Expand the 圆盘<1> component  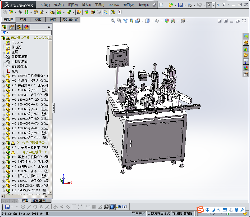pyautogui.click(x=3, y=81)
